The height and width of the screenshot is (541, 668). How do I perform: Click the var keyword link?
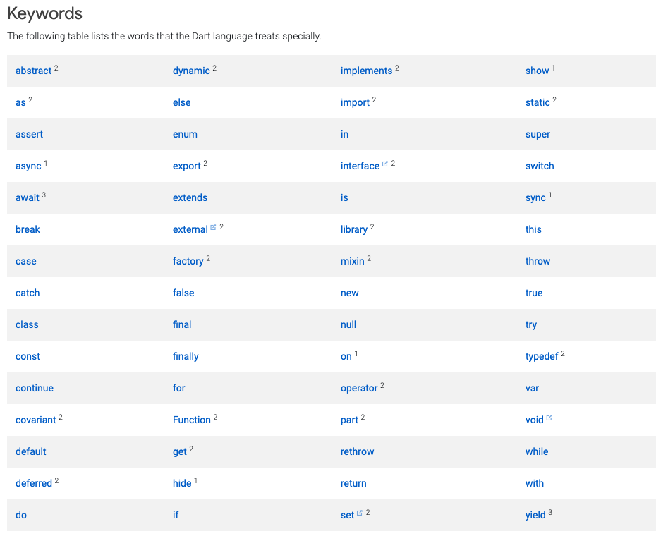(532, 388)
